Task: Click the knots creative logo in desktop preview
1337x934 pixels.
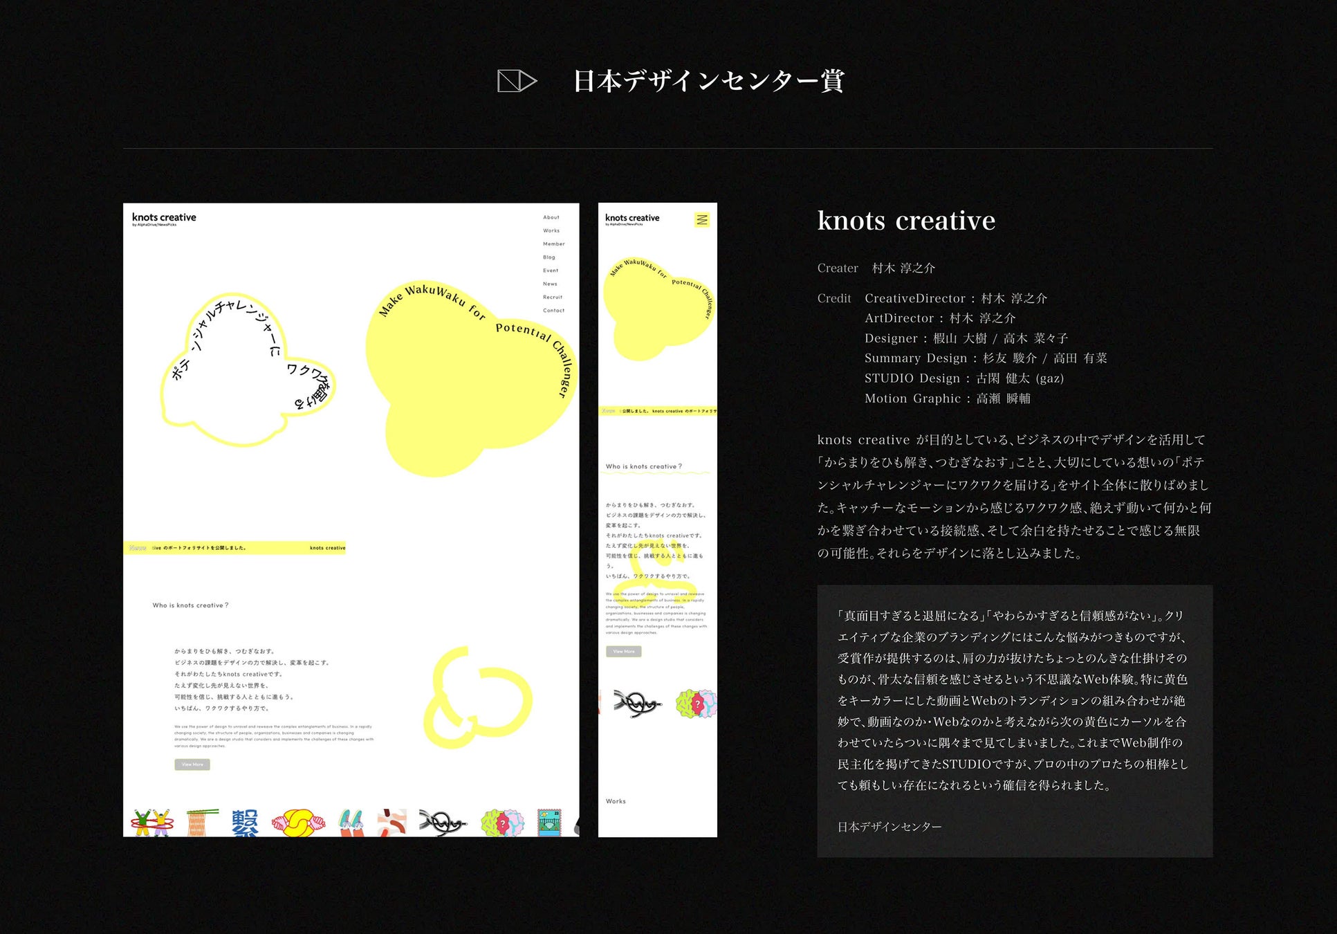Action: coord(164,219)
